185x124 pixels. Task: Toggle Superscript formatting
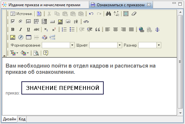click(x=54, y=30)
